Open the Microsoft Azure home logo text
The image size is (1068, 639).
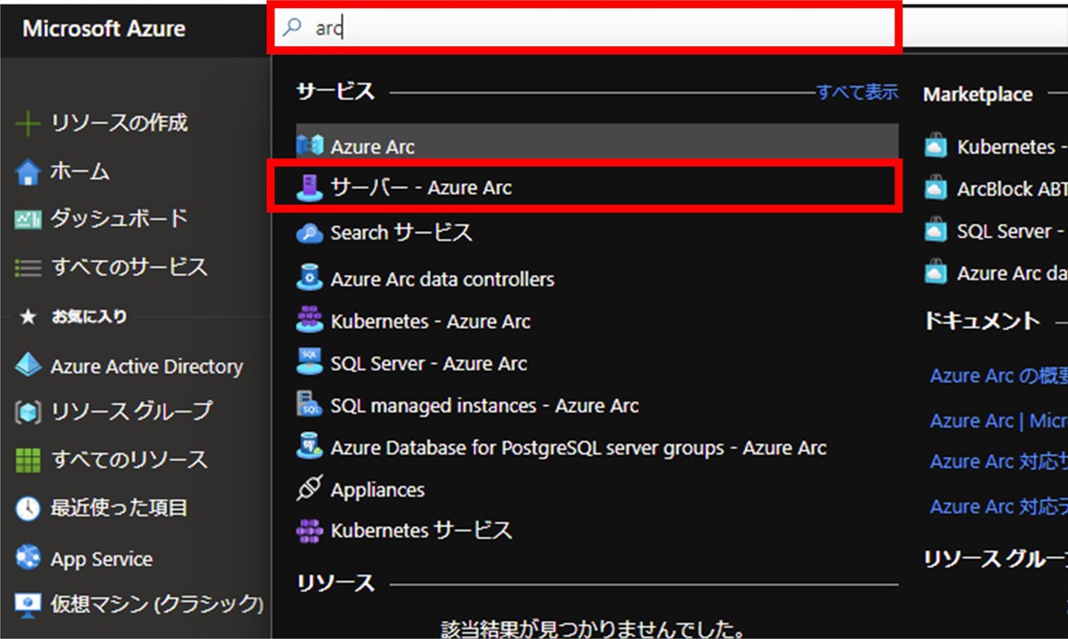tap(104, 28)
